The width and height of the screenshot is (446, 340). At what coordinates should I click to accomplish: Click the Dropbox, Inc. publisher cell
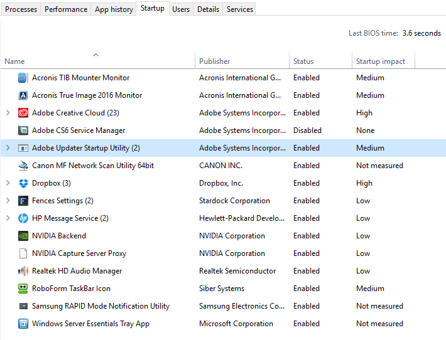pyautogui.click(x=221, y=183)
